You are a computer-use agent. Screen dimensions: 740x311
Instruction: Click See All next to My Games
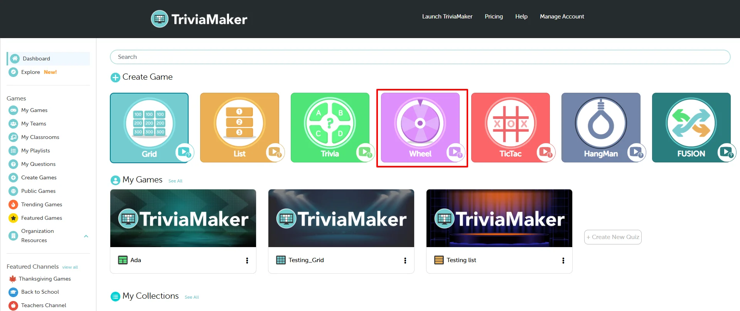[x=175, y=181]
